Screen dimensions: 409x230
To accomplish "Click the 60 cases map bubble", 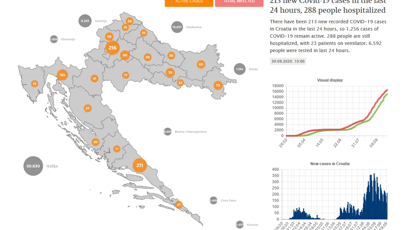I will coord(201,64).
